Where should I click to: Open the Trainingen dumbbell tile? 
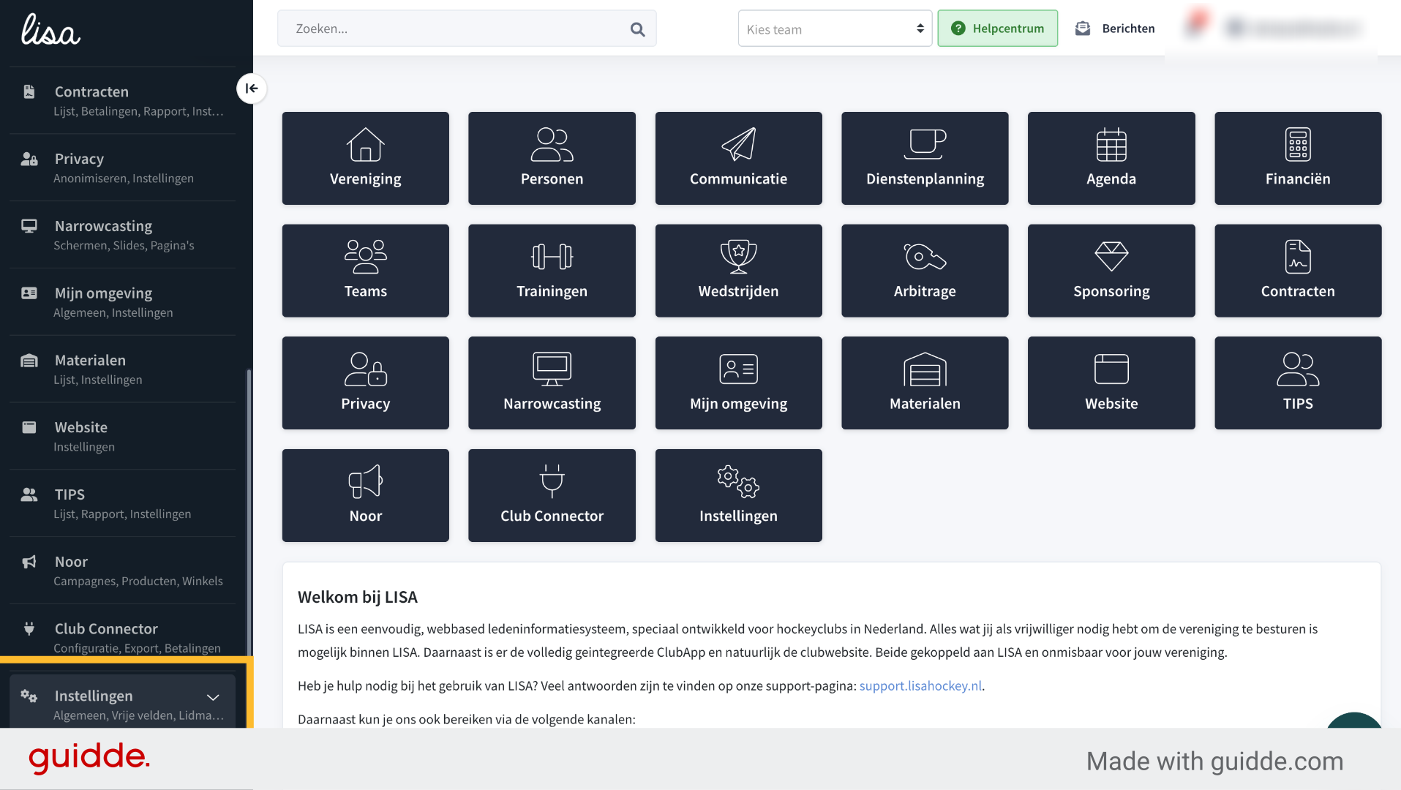(552, 271)
